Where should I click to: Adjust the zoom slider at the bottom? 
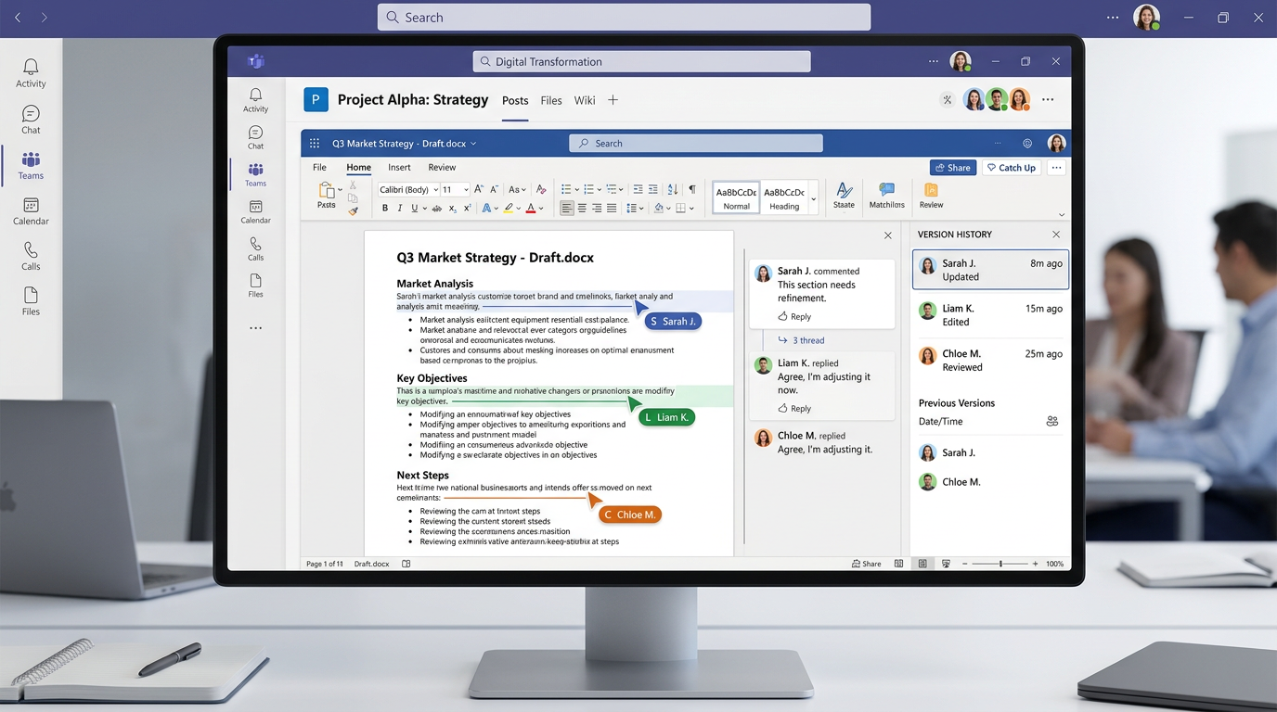click(x=1000, y=563)
